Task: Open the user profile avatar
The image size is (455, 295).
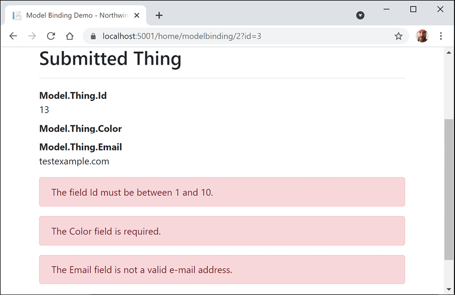Action: click(422, 36)
